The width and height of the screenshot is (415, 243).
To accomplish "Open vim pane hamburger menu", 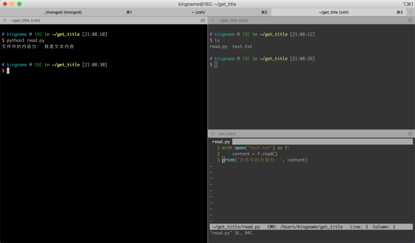I will click(410, 134).
